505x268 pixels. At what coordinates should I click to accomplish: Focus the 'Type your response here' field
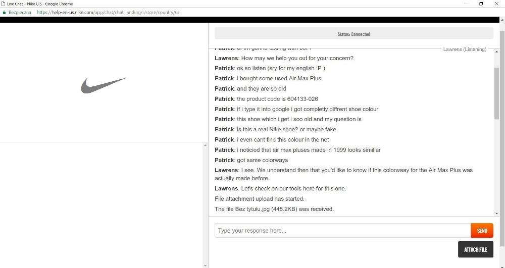point(343,231)
